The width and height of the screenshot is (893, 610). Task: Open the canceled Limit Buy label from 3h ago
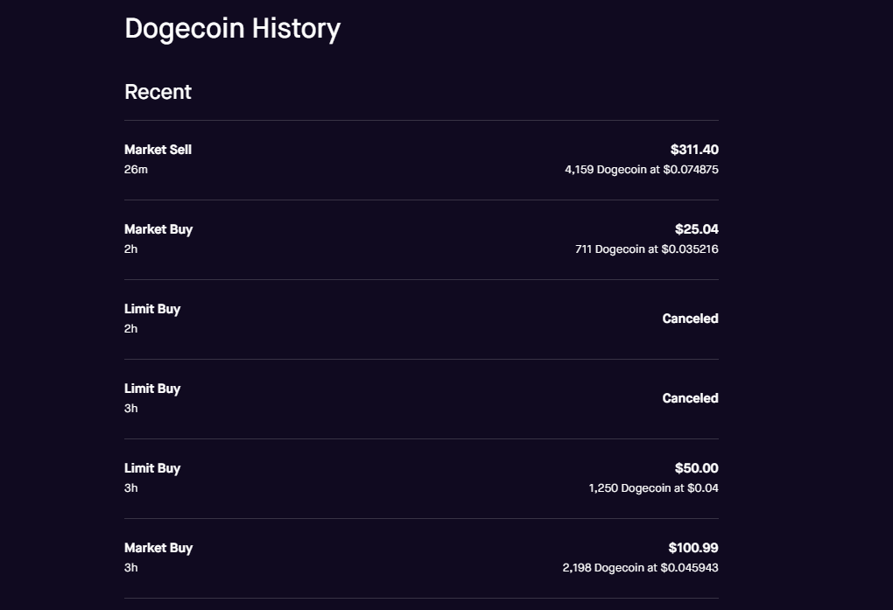(152, 389)
